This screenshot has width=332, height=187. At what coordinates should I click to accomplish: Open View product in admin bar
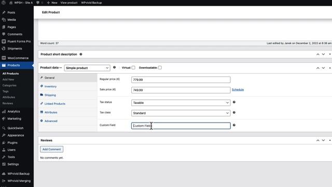click(x=69, y=3)
